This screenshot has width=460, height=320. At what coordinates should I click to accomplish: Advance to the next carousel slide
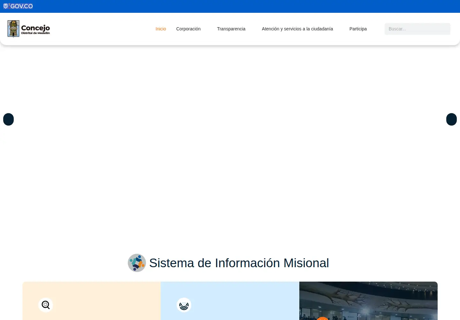(451, 119)
